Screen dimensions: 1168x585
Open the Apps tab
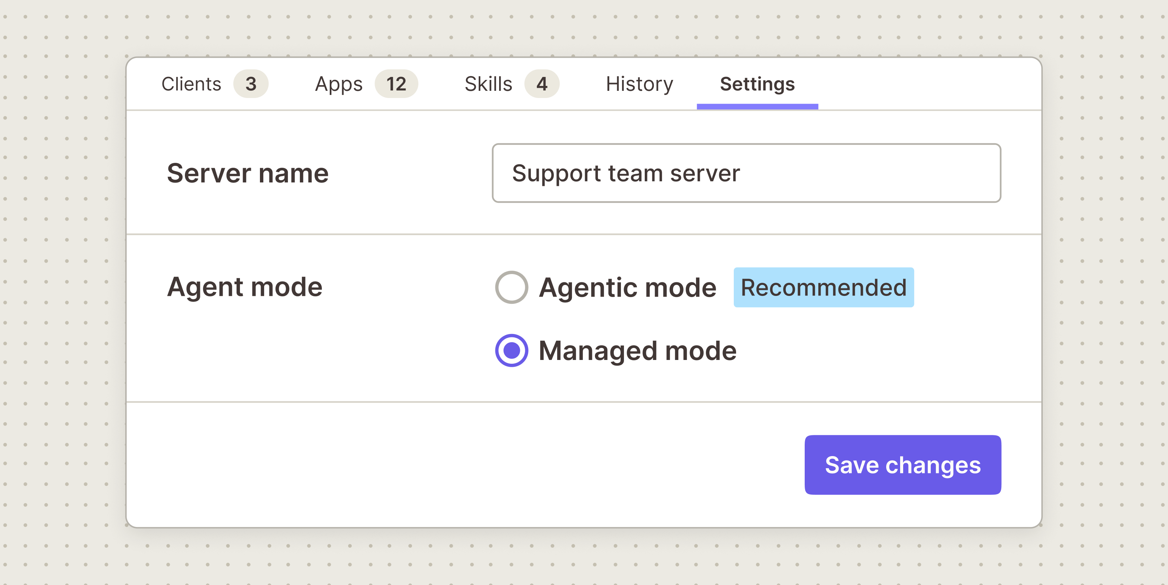(x=366, y=84)
